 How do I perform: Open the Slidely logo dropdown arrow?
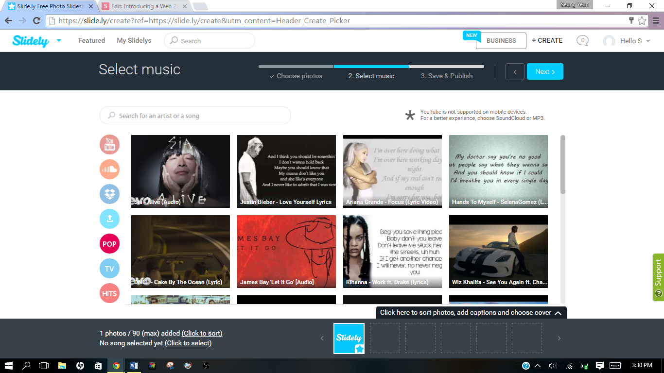[59, 41]
